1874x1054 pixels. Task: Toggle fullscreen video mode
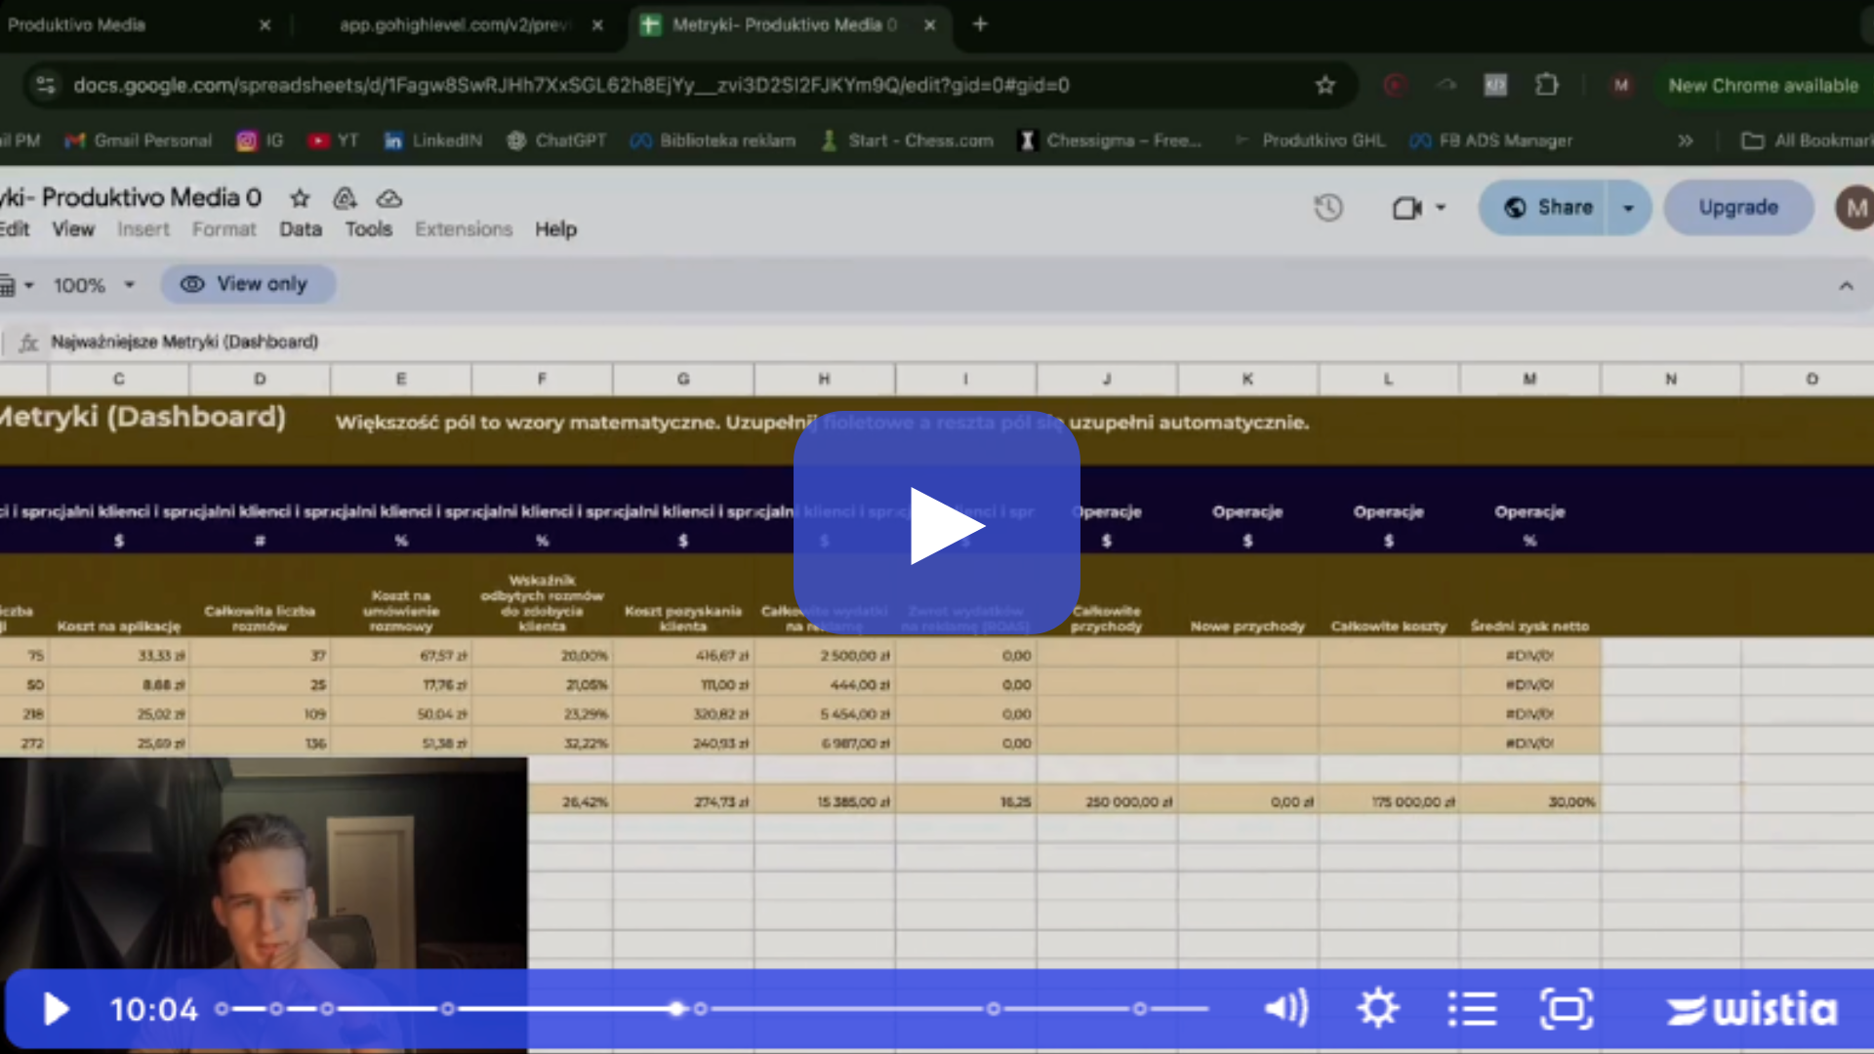(1566, 1008)
